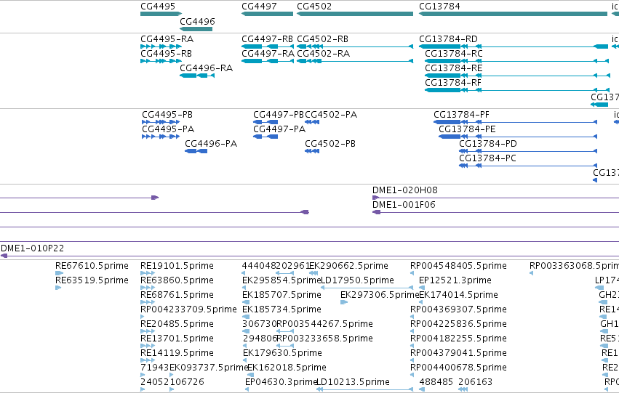
Task: Select the CG4497-PB protein
Action: coord(265,122)
